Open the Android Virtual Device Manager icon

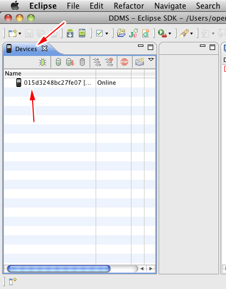82,33
